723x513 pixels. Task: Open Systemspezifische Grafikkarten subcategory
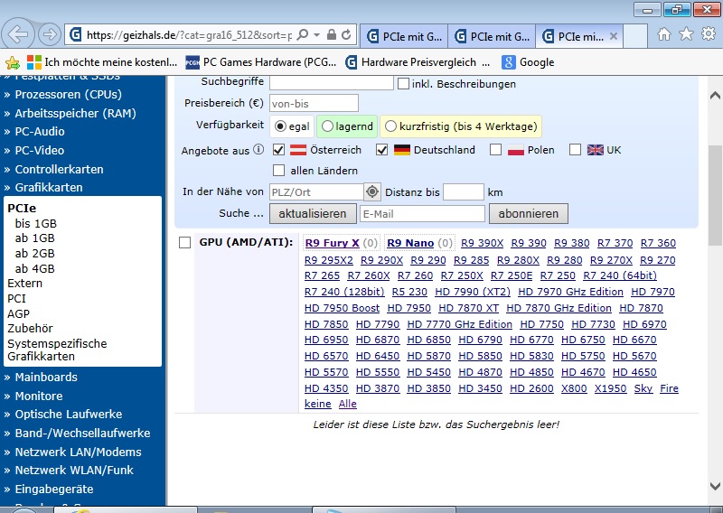pyautogui.click(x=57, y=350)
